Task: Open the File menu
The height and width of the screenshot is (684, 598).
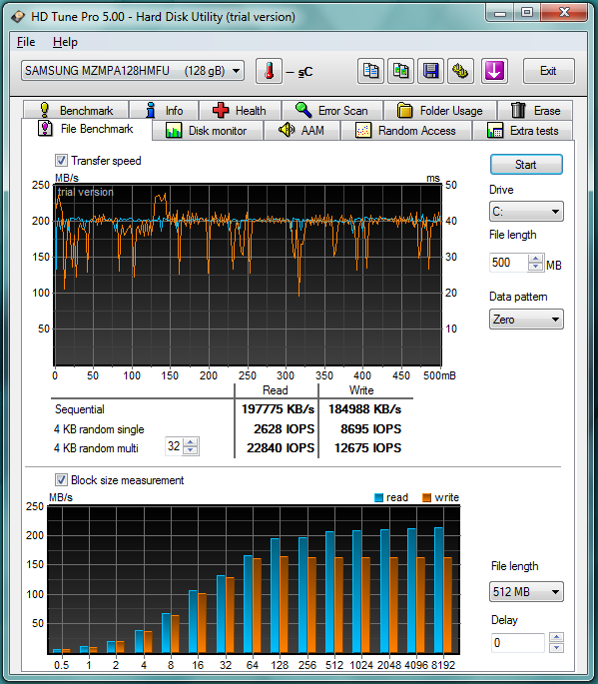Action: click(26, 42)
